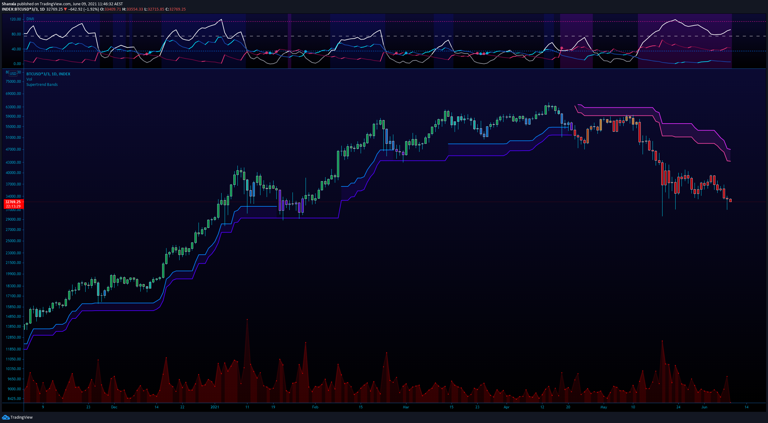Click the 63000.00 price axis label
This screenshot has height=423, width=768.
[13, 107]
